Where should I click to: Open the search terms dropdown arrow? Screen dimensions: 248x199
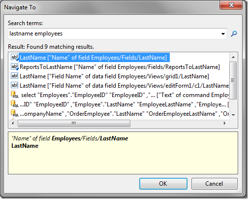click(x=223, y=34)
